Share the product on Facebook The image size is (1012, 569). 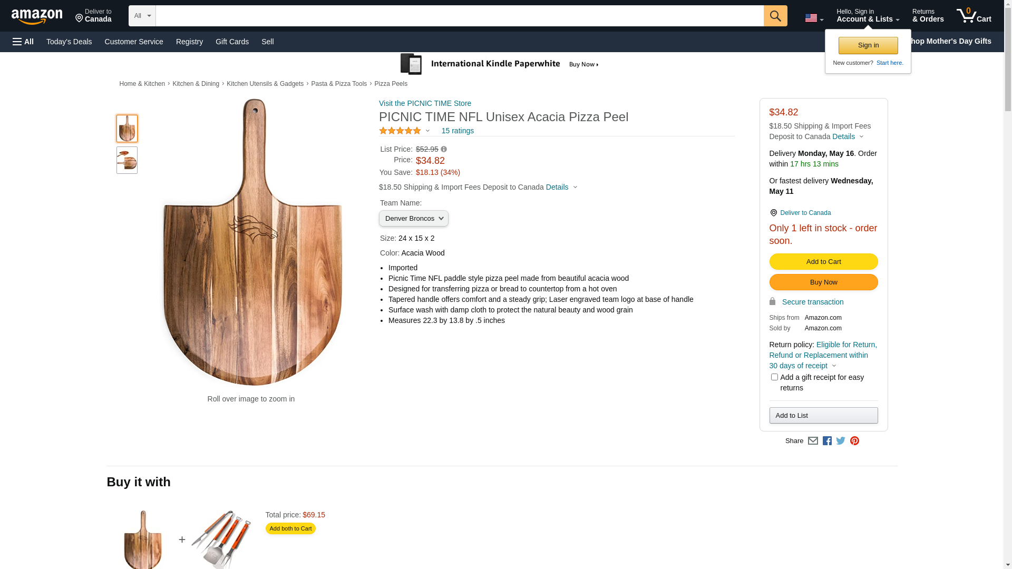(827, 441)
